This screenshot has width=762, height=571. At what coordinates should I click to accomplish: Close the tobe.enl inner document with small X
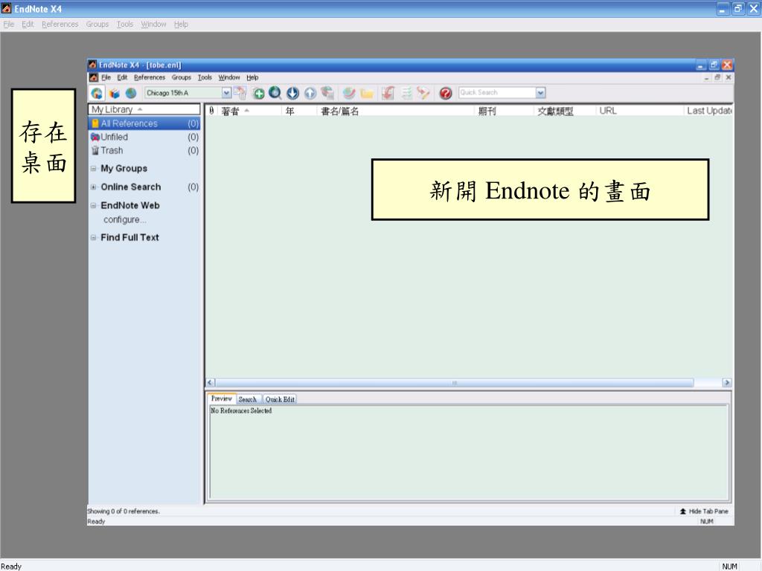click(x=729, y=77)
